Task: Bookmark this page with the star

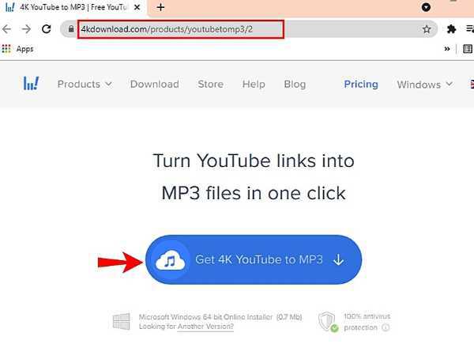Action: pos(427,29)
